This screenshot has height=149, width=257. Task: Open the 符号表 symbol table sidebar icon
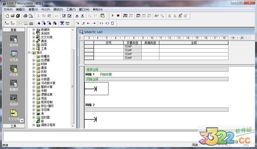14,56
